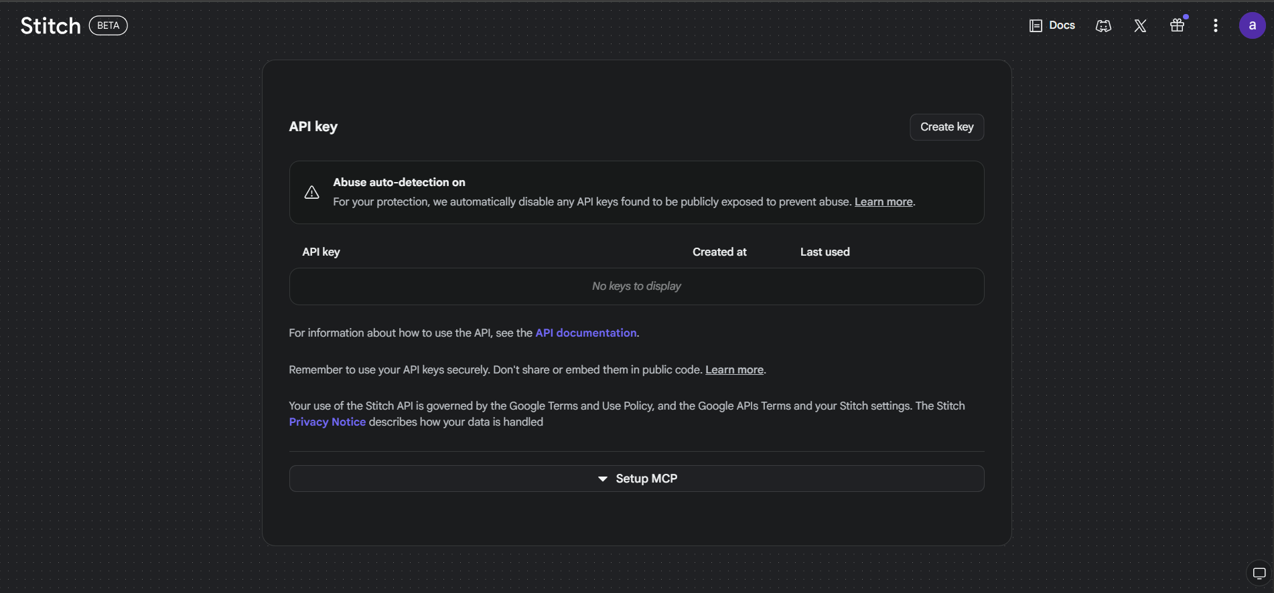
Task: Click 'Abuse auto-detection on' heading
Action: [399, 182]
